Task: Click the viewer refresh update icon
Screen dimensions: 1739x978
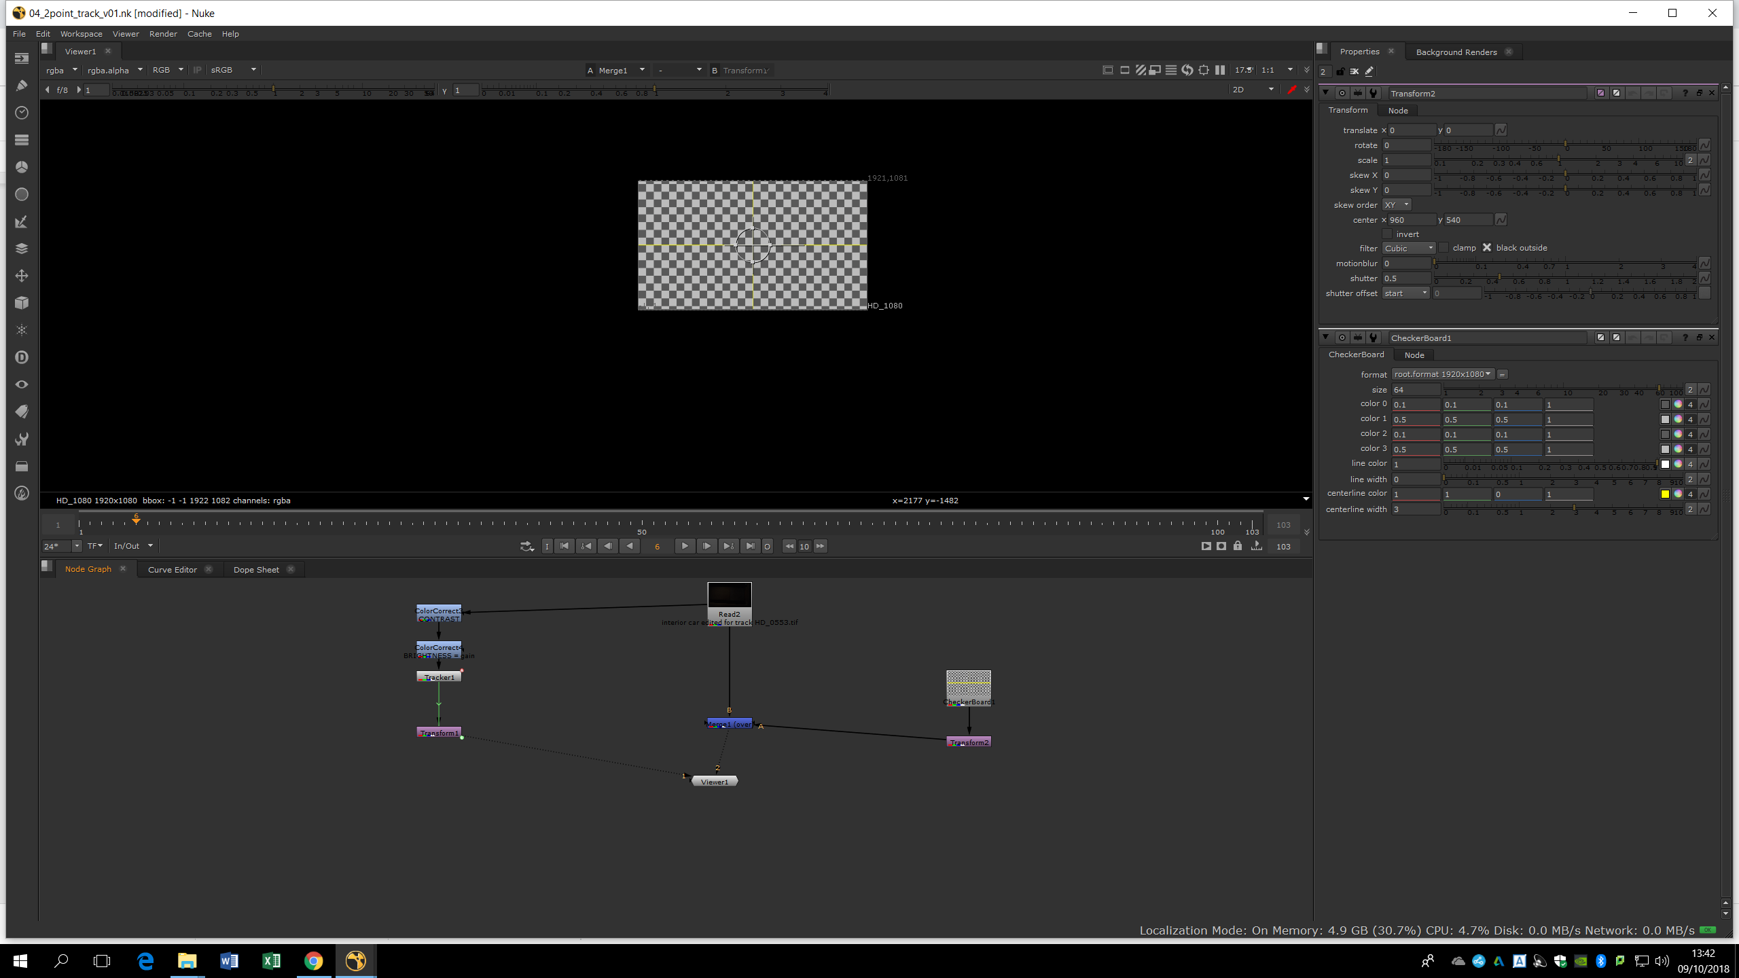Action: click(1187, 70)
